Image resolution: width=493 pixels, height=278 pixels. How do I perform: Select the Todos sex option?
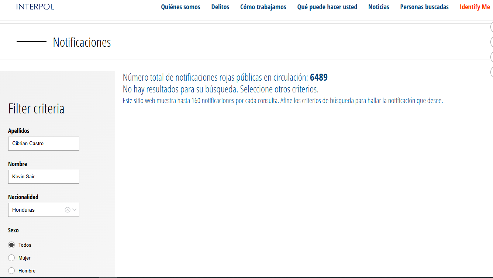coord(11,245)
